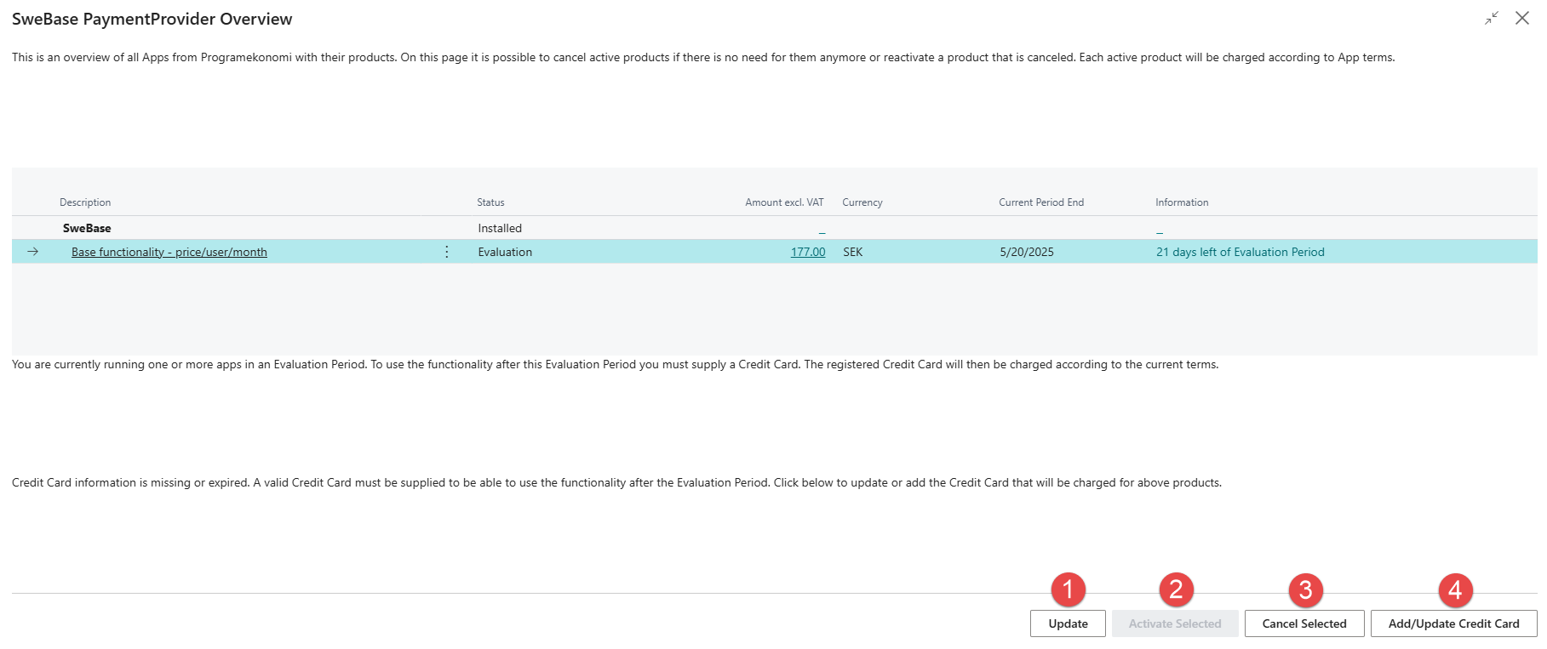Click the Status column header
1547x649 pixels.
click(490, 202)
